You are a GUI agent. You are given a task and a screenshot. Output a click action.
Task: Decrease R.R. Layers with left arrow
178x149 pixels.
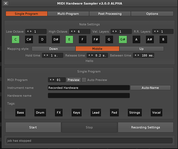coord(155,31)
